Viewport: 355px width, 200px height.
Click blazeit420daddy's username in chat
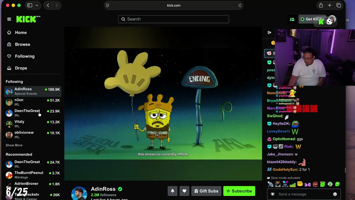[x=282, y=162]
